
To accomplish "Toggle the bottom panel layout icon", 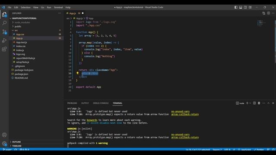I will [x=241, y=7].
